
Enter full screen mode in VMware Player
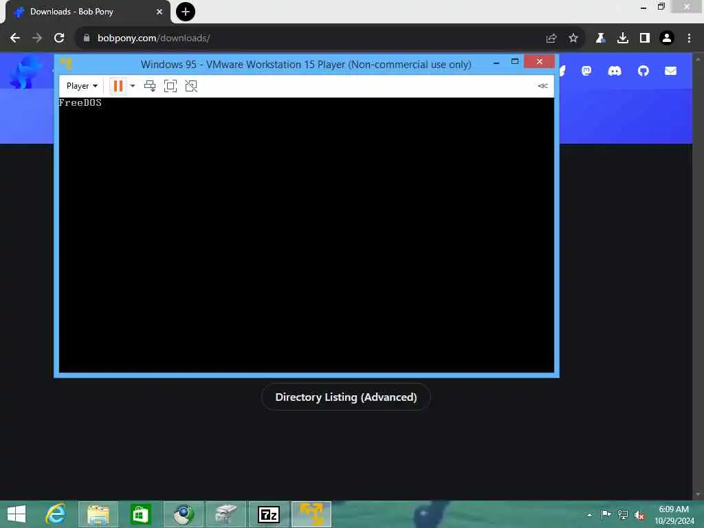170,86
